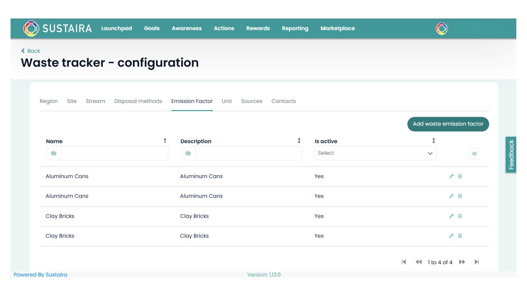Go to the first page of results
Image resolution: width=527 pixels, height=296 pixels.
[x=403, y=262]
